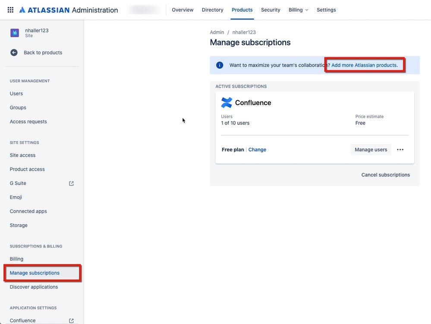Click the Admin breadcrumb link
431x324 pixels.
tap(217, 32)
